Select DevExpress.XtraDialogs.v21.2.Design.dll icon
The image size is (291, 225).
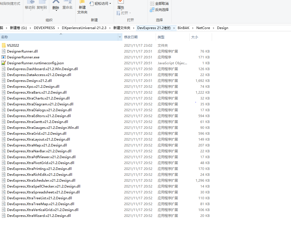(x=4, y=110)
